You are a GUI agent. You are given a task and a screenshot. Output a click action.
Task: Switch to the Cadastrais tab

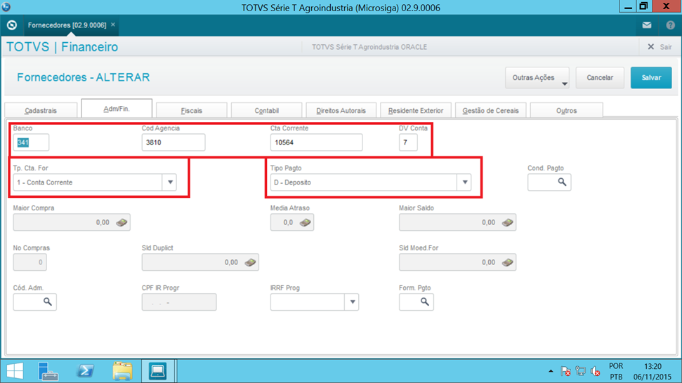point(41,111)
